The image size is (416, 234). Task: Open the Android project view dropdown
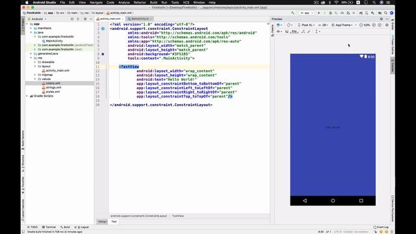[38, 19]
